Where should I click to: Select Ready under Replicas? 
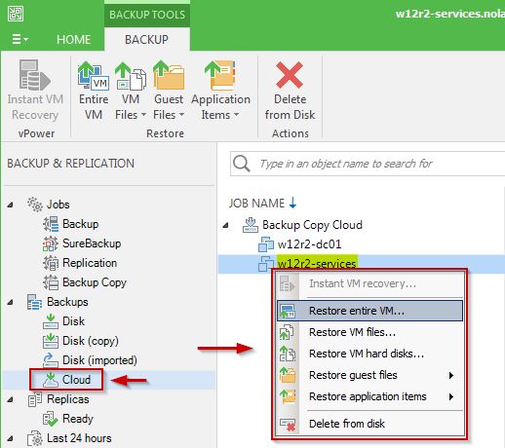(78, 419)
